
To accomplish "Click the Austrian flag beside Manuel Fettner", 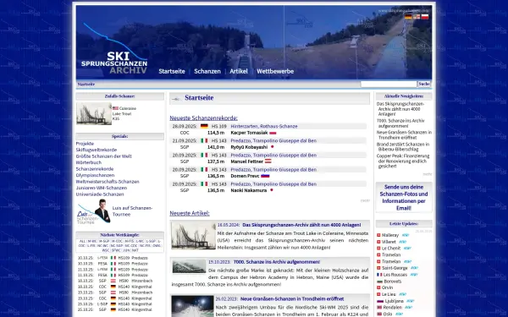I will [x=268, y=161].
